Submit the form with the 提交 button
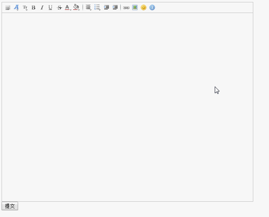This screenshot has height=217, width=269. (x=10, y=206)
